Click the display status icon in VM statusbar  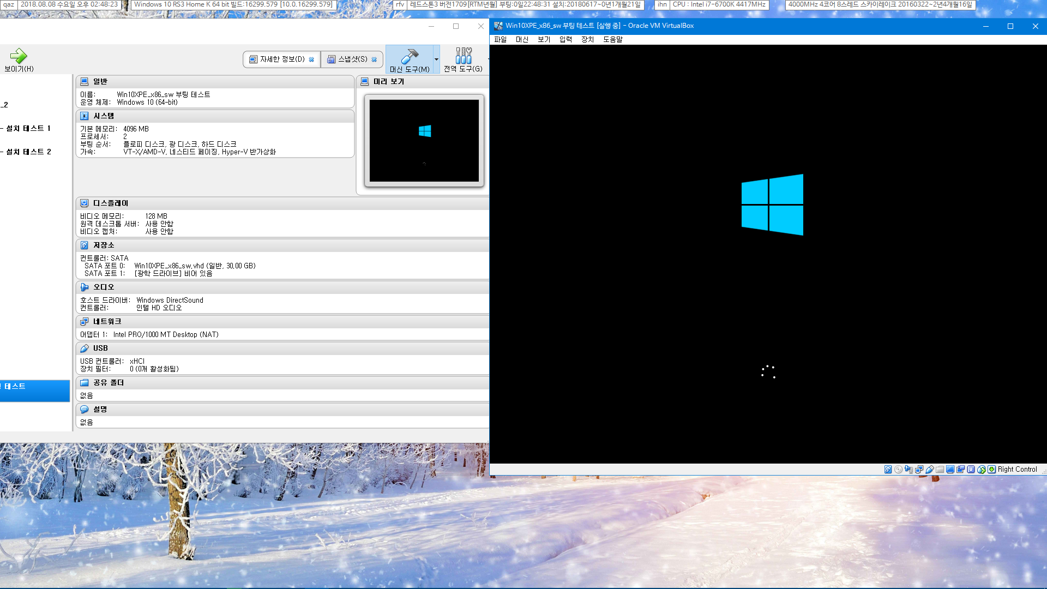950,469
